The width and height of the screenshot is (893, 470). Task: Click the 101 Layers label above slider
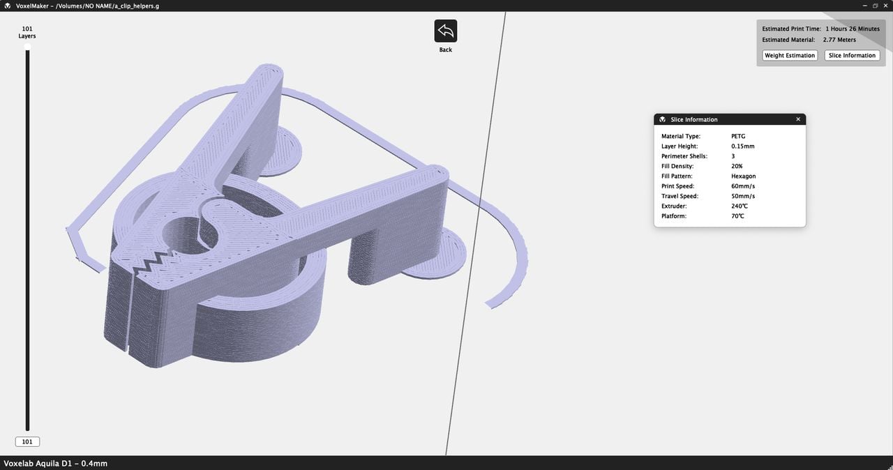pos(27,32)
